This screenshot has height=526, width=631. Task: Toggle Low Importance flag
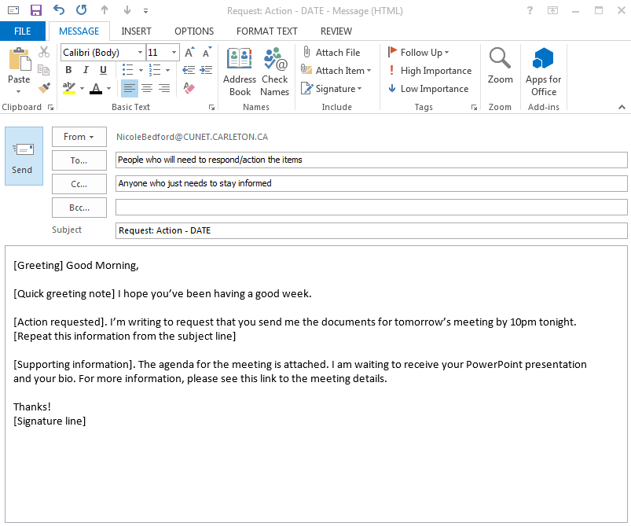429,89
